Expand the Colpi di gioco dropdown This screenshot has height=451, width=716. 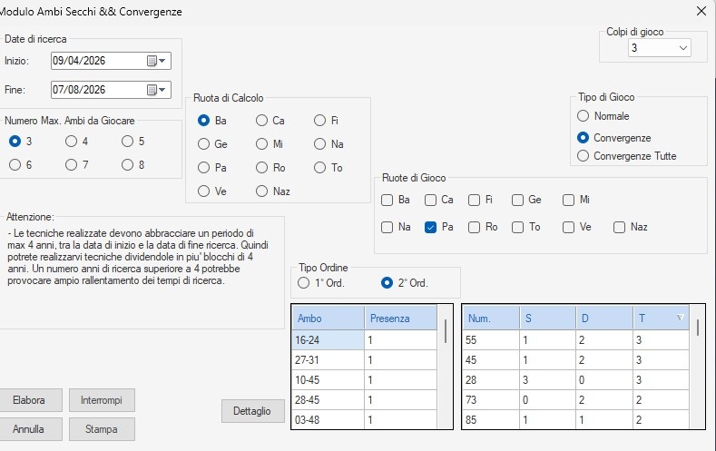click(x=683, y=48)
